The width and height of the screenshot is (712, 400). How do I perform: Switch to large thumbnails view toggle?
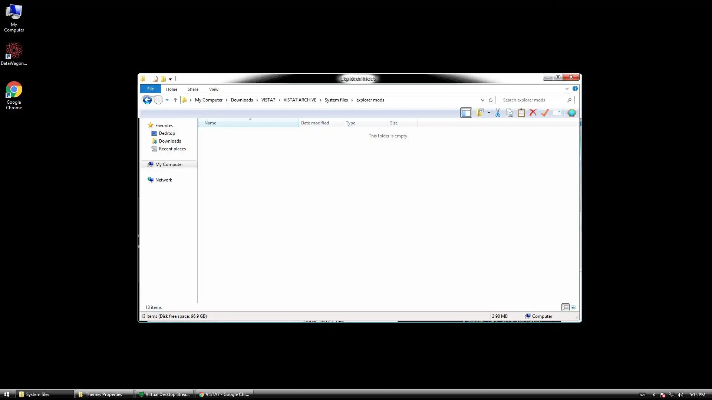pos(574,307)
